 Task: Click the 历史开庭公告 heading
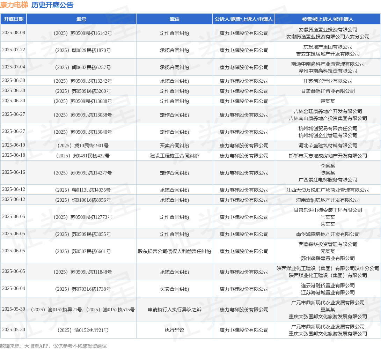pos(52,5)
